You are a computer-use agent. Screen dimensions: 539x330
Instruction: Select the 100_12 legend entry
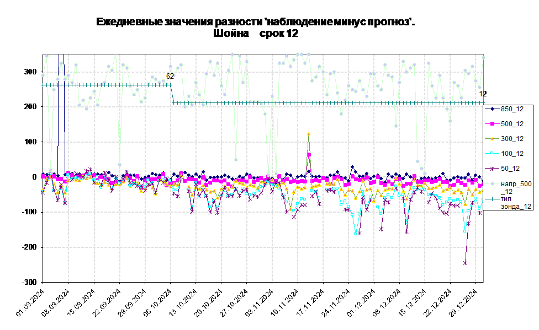(504, 154)
